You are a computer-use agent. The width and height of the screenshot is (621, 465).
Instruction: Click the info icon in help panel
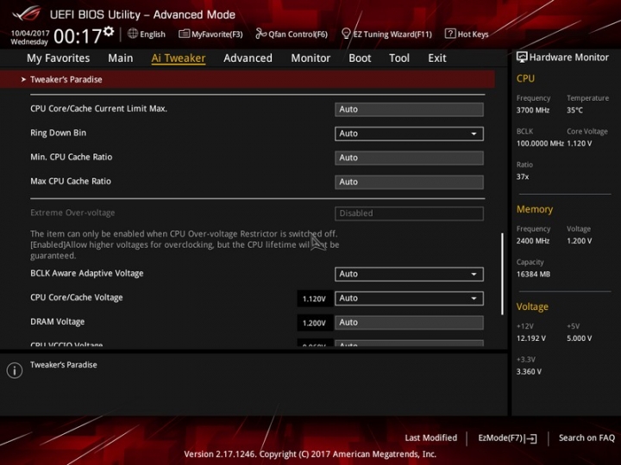point(15,370)
